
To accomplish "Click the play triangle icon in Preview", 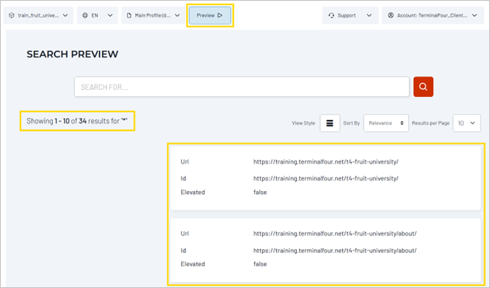I will (220, 15).
